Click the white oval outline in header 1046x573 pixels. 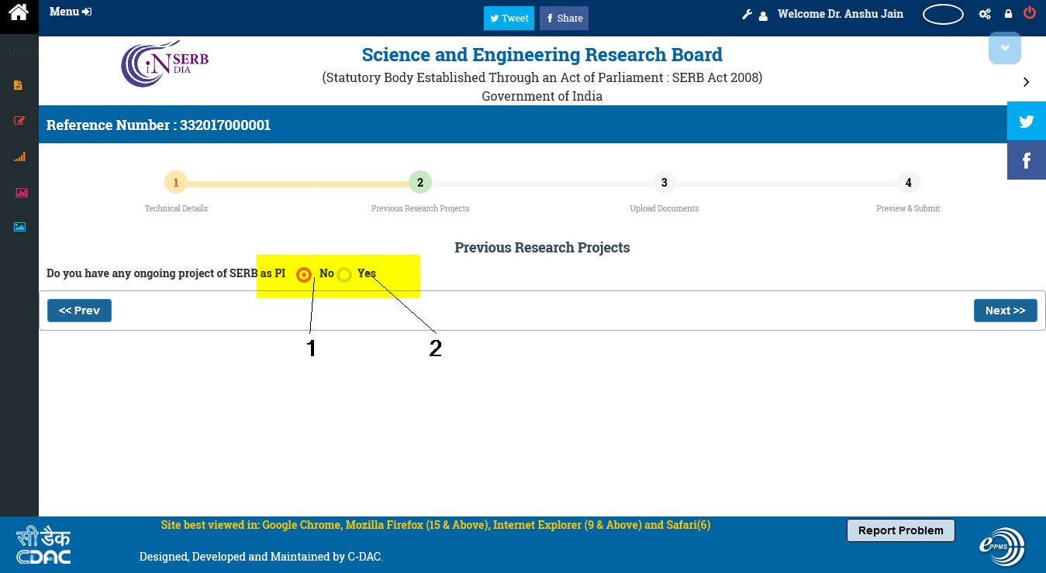943,14
